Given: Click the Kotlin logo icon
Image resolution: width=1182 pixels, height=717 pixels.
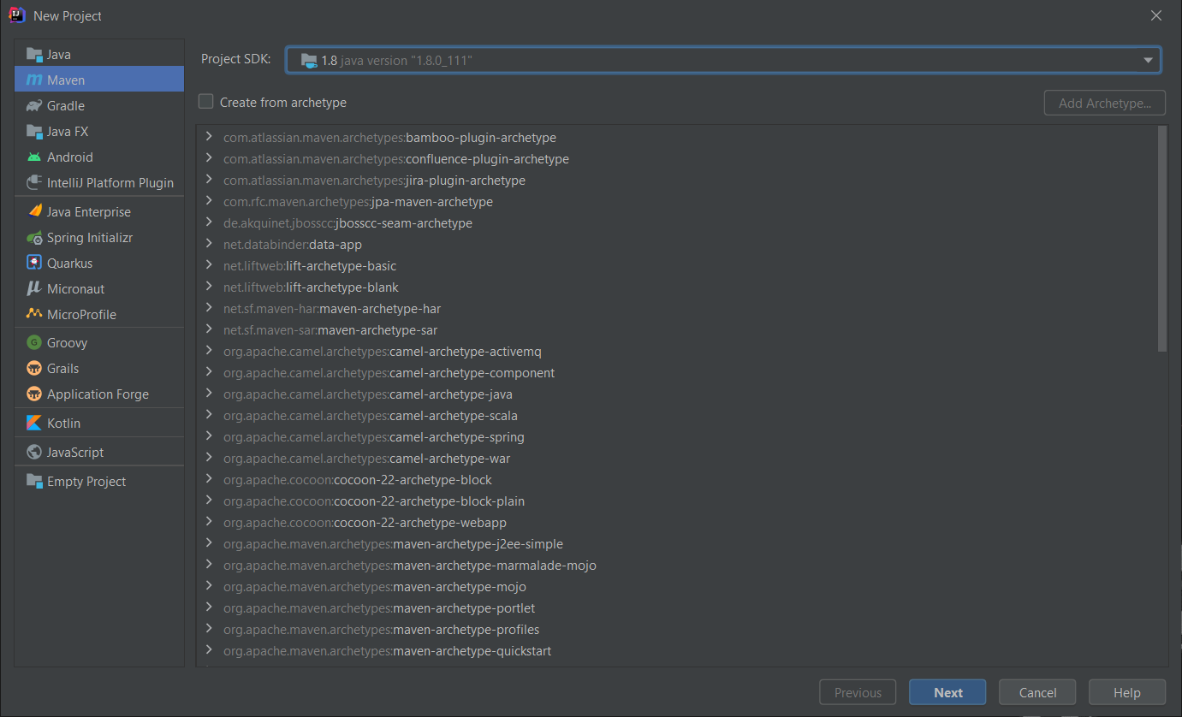Looking at the screenshot, I should click(x=34, y=424).
